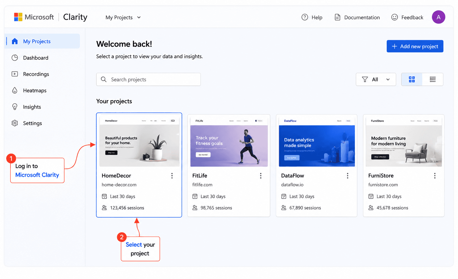Click the Settings gear icon
458x279 pixels.
15,123
